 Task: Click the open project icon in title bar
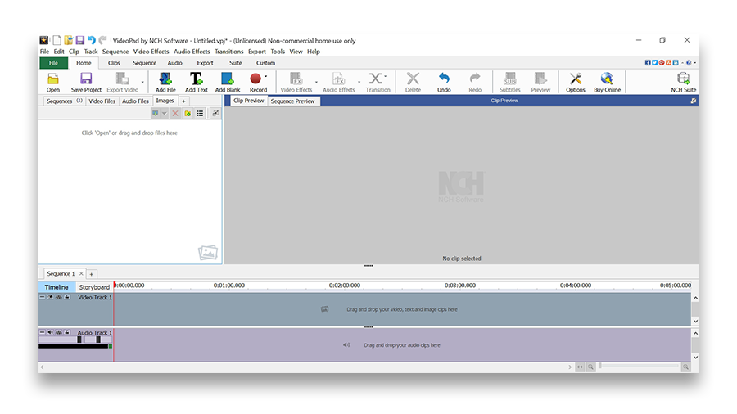69,40
